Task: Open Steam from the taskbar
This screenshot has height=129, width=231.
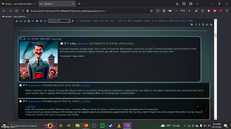Action: 111,126
